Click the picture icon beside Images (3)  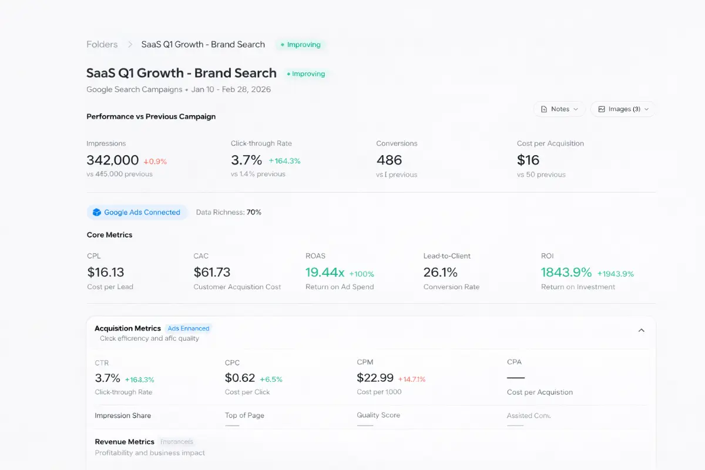(601, 109)
